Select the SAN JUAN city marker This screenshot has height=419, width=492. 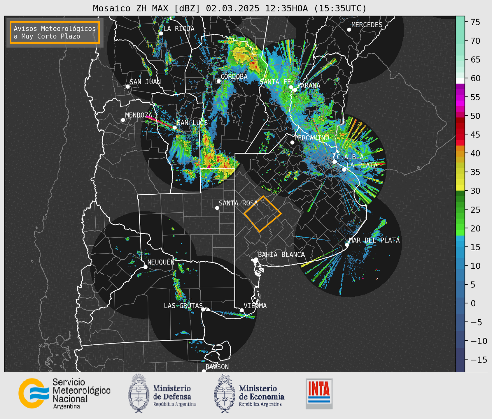pos(127,87)
